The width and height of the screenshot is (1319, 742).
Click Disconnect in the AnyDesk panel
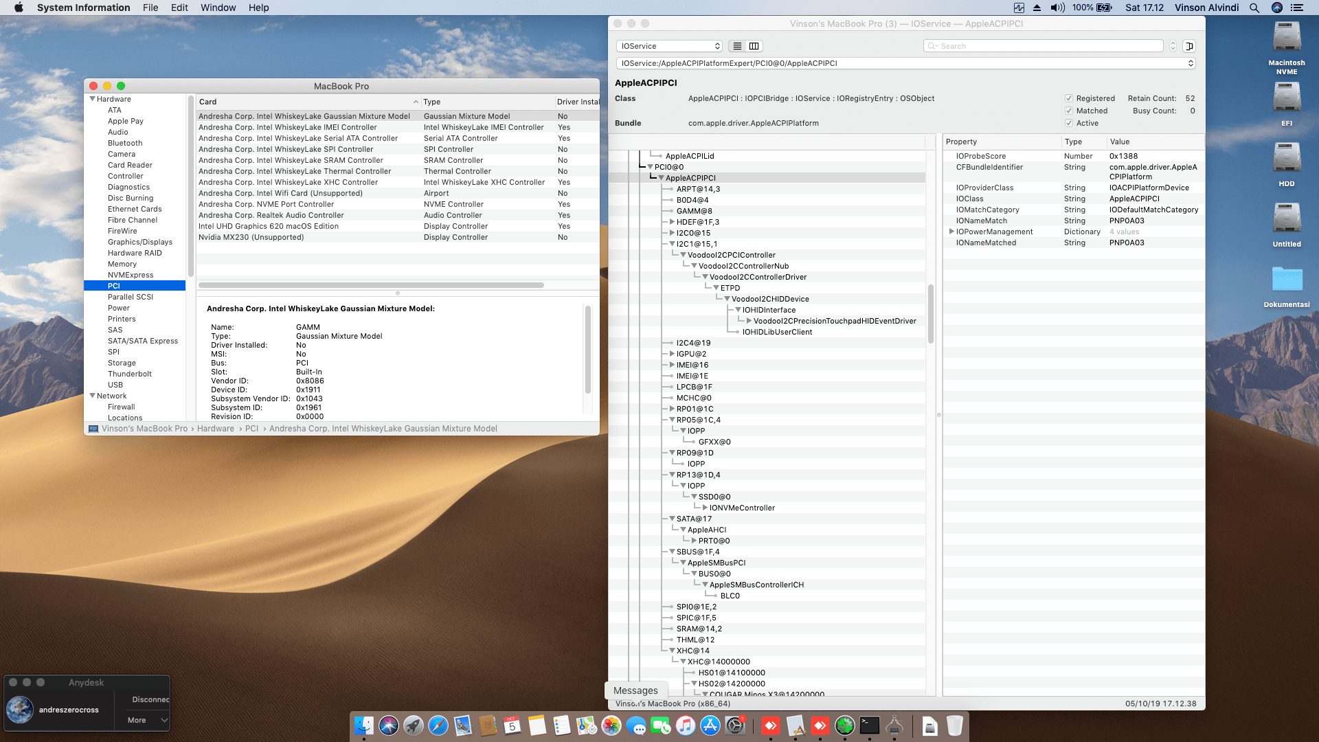click(148, 699)
